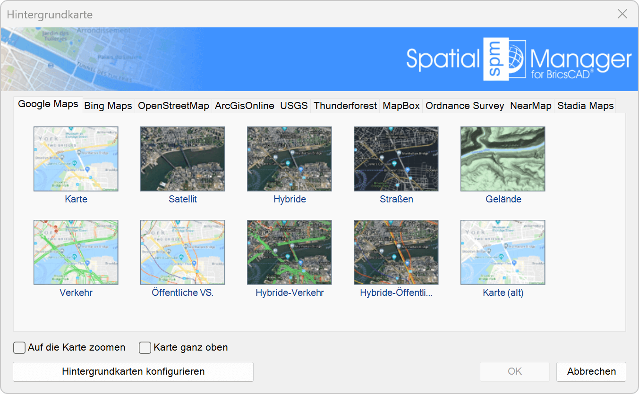Switch to the Bing Maps tab
639x394 pixels.
click(x=108, y=106)
